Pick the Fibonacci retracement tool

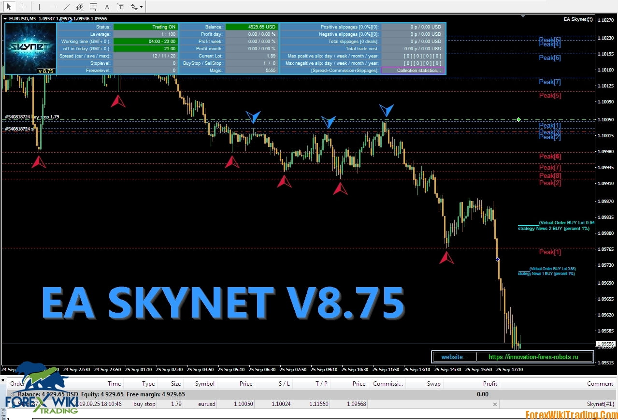[94, 7]
